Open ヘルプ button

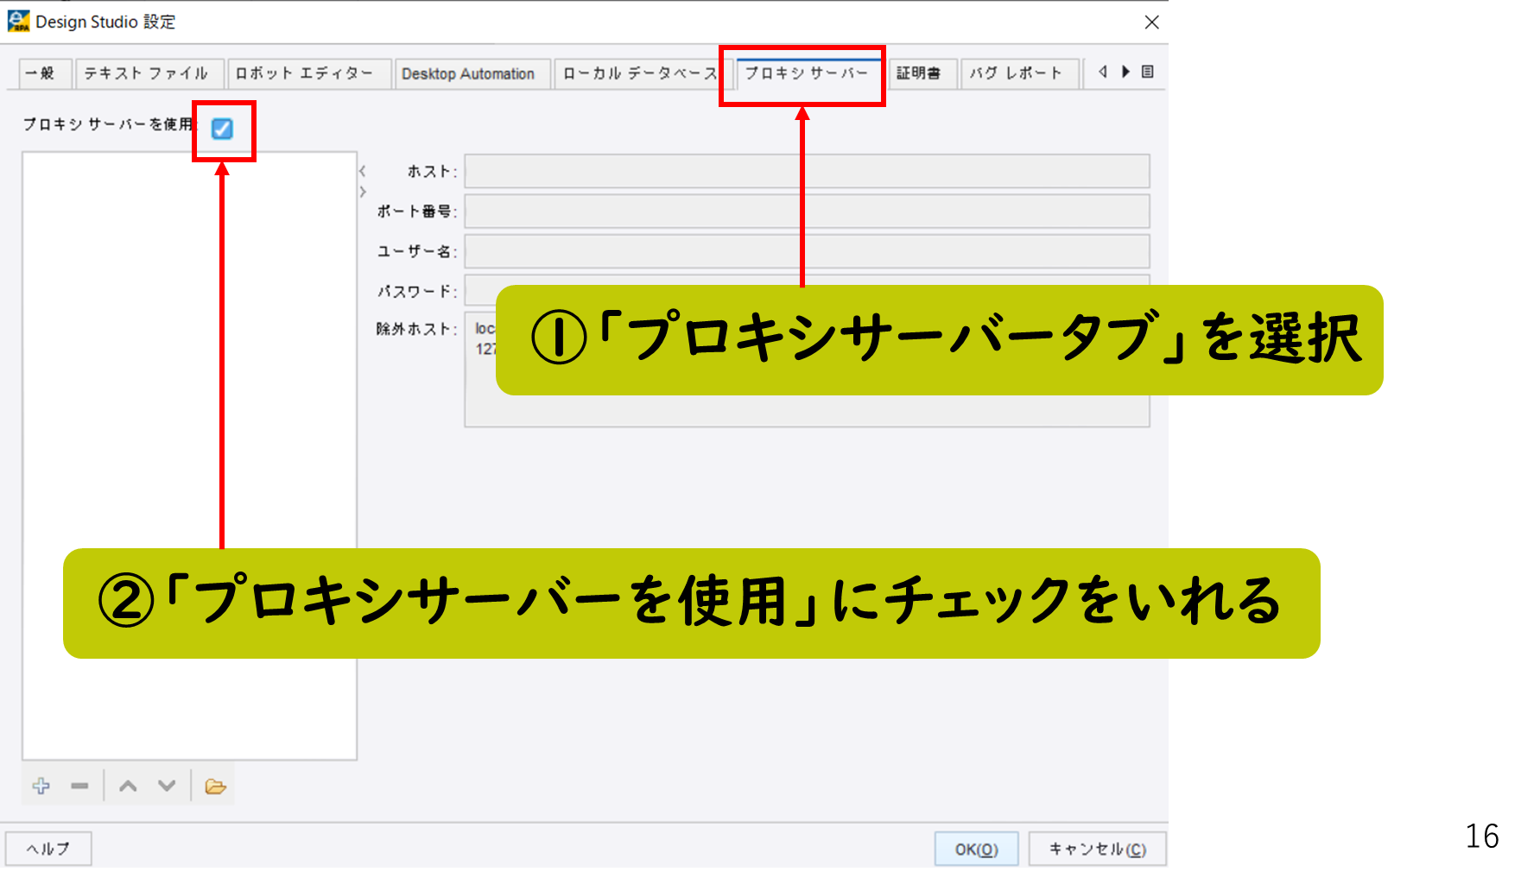[48, 849]
